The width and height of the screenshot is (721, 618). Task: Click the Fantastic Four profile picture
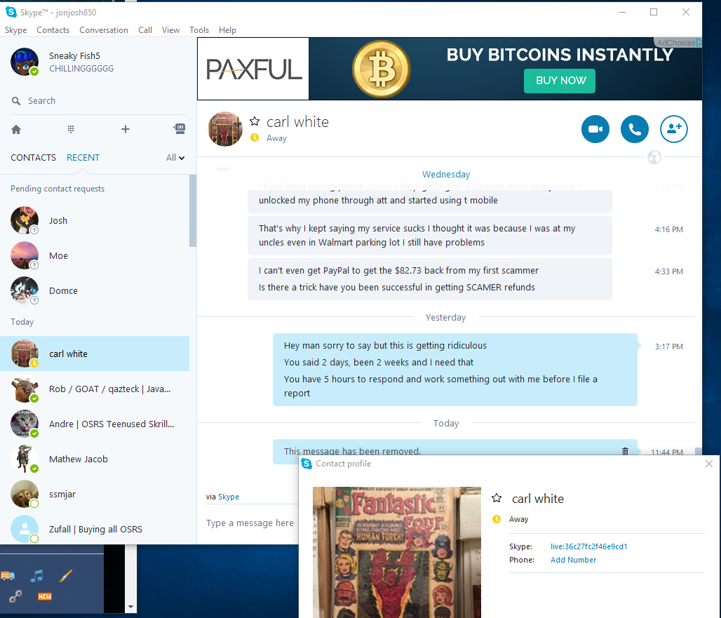[397, 552]
